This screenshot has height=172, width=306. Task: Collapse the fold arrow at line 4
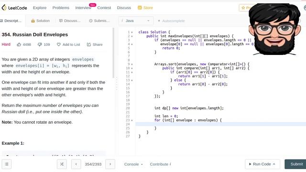(132, 44)
